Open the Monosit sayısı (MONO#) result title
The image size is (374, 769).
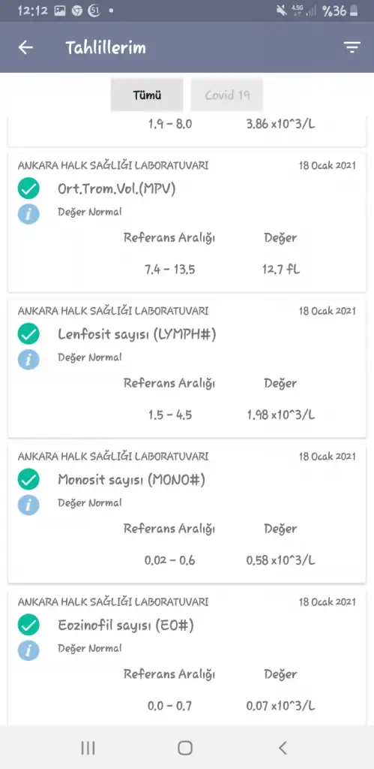[131, 480]
